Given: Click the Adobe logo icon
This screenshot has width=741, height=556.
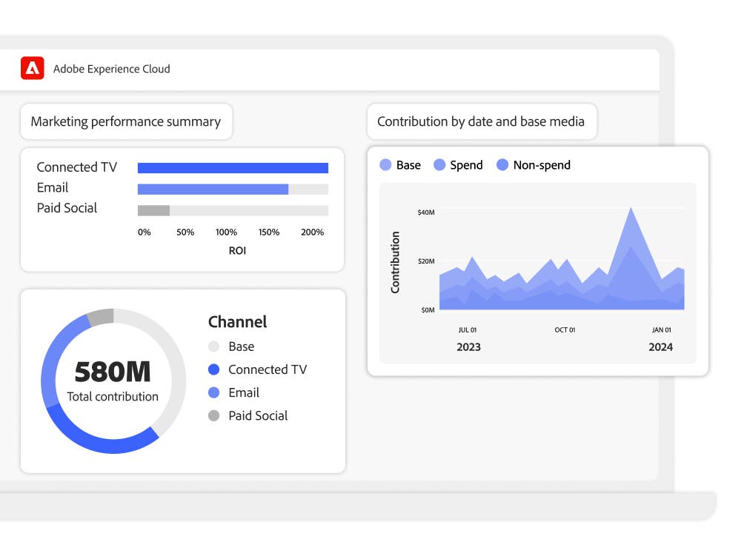Looking at the screenshot, I should coord(31,68).
